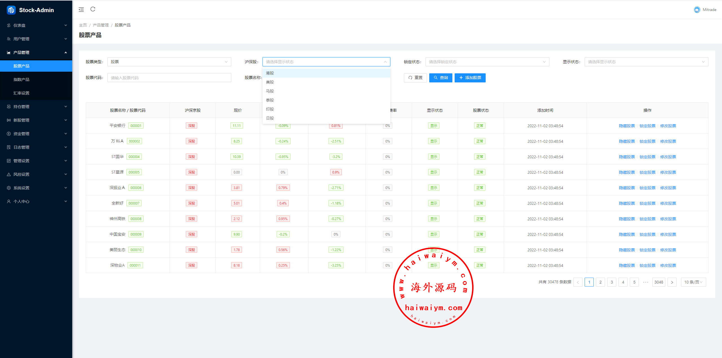Viewport: 722px width, 358px height.
Task: Open the 锁定状态 dropdown
Action: point(487,62)
